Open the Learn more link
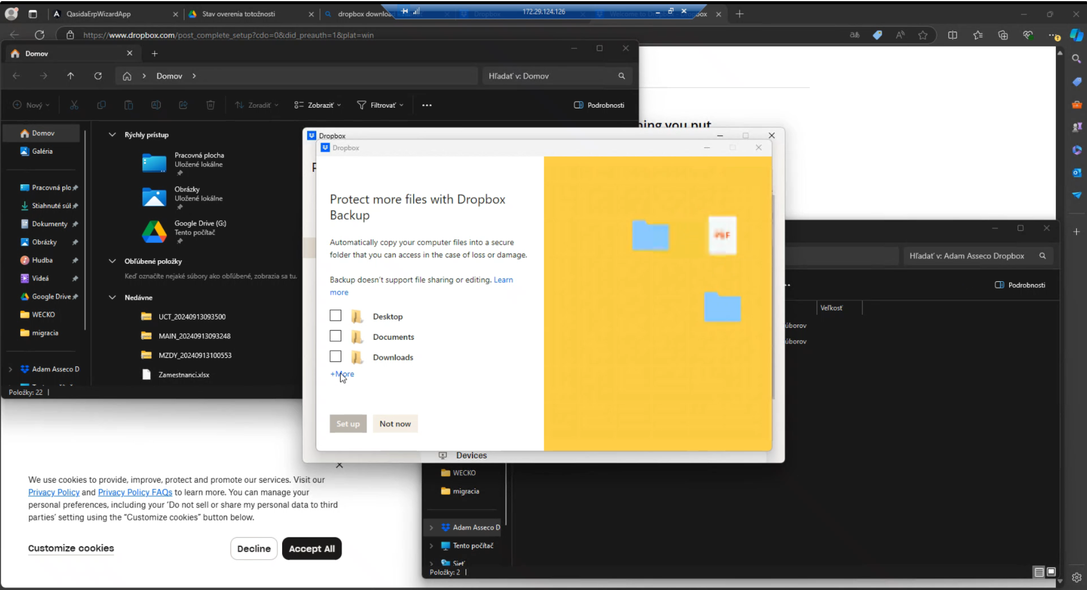 click(x=503, y=279)
